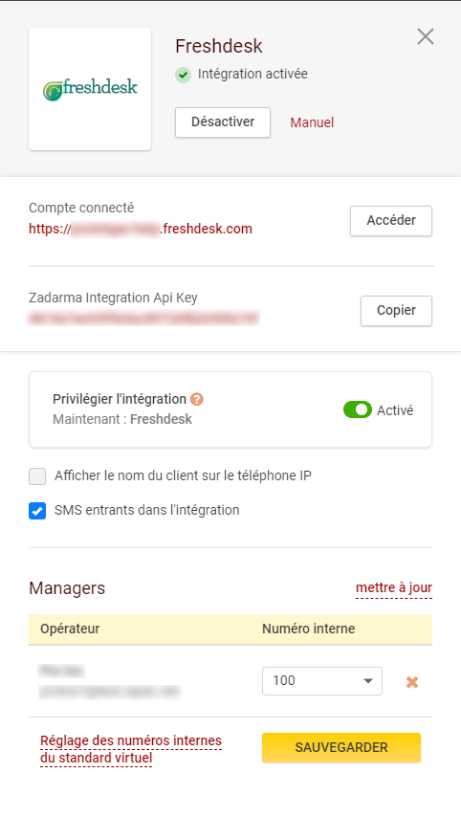
Task: Remove the operator with the orange X
Action: 412,682
